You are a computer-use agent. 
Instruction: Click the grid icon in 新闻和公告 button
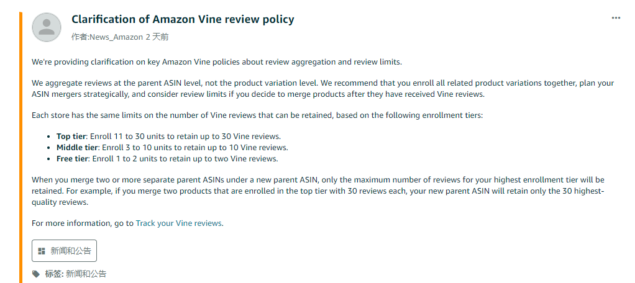pyautogui.click(x=41, y=251)
